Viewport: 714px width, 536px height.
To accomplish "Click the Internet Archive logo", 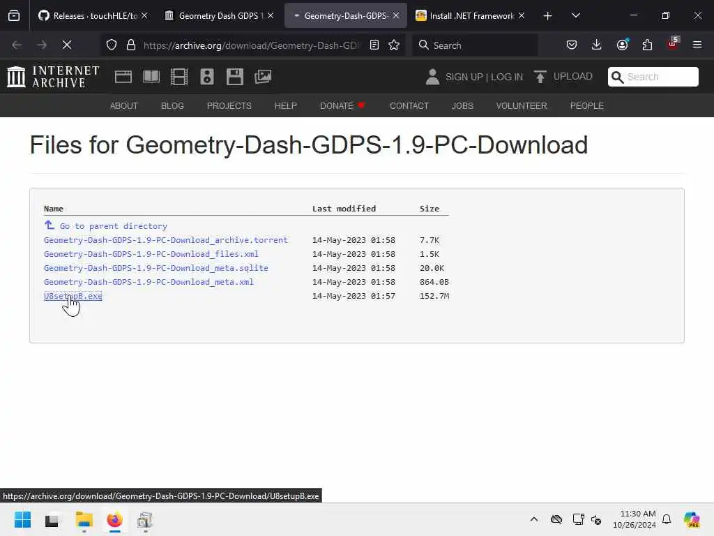I will pyautogui.click(x=53, y=76).
